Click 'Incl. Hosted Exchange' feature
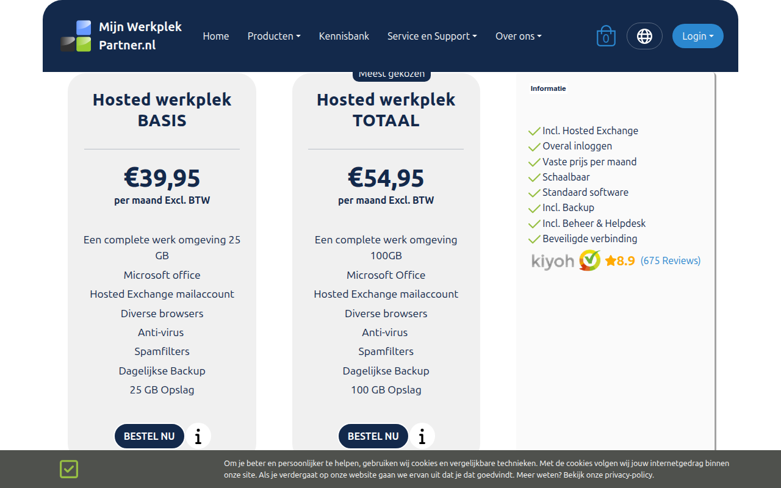781x488 pixels. coord(590,131)
